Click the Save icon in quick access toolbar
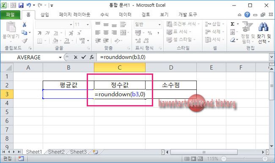 click(x=21, y=5)
